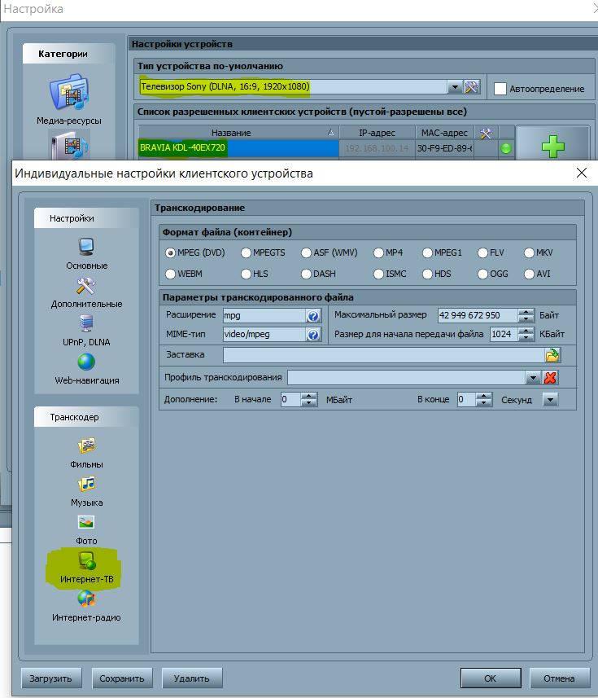598x698 pixels.
Task: Select the MPEGTS container format
Action: [247, 253]
